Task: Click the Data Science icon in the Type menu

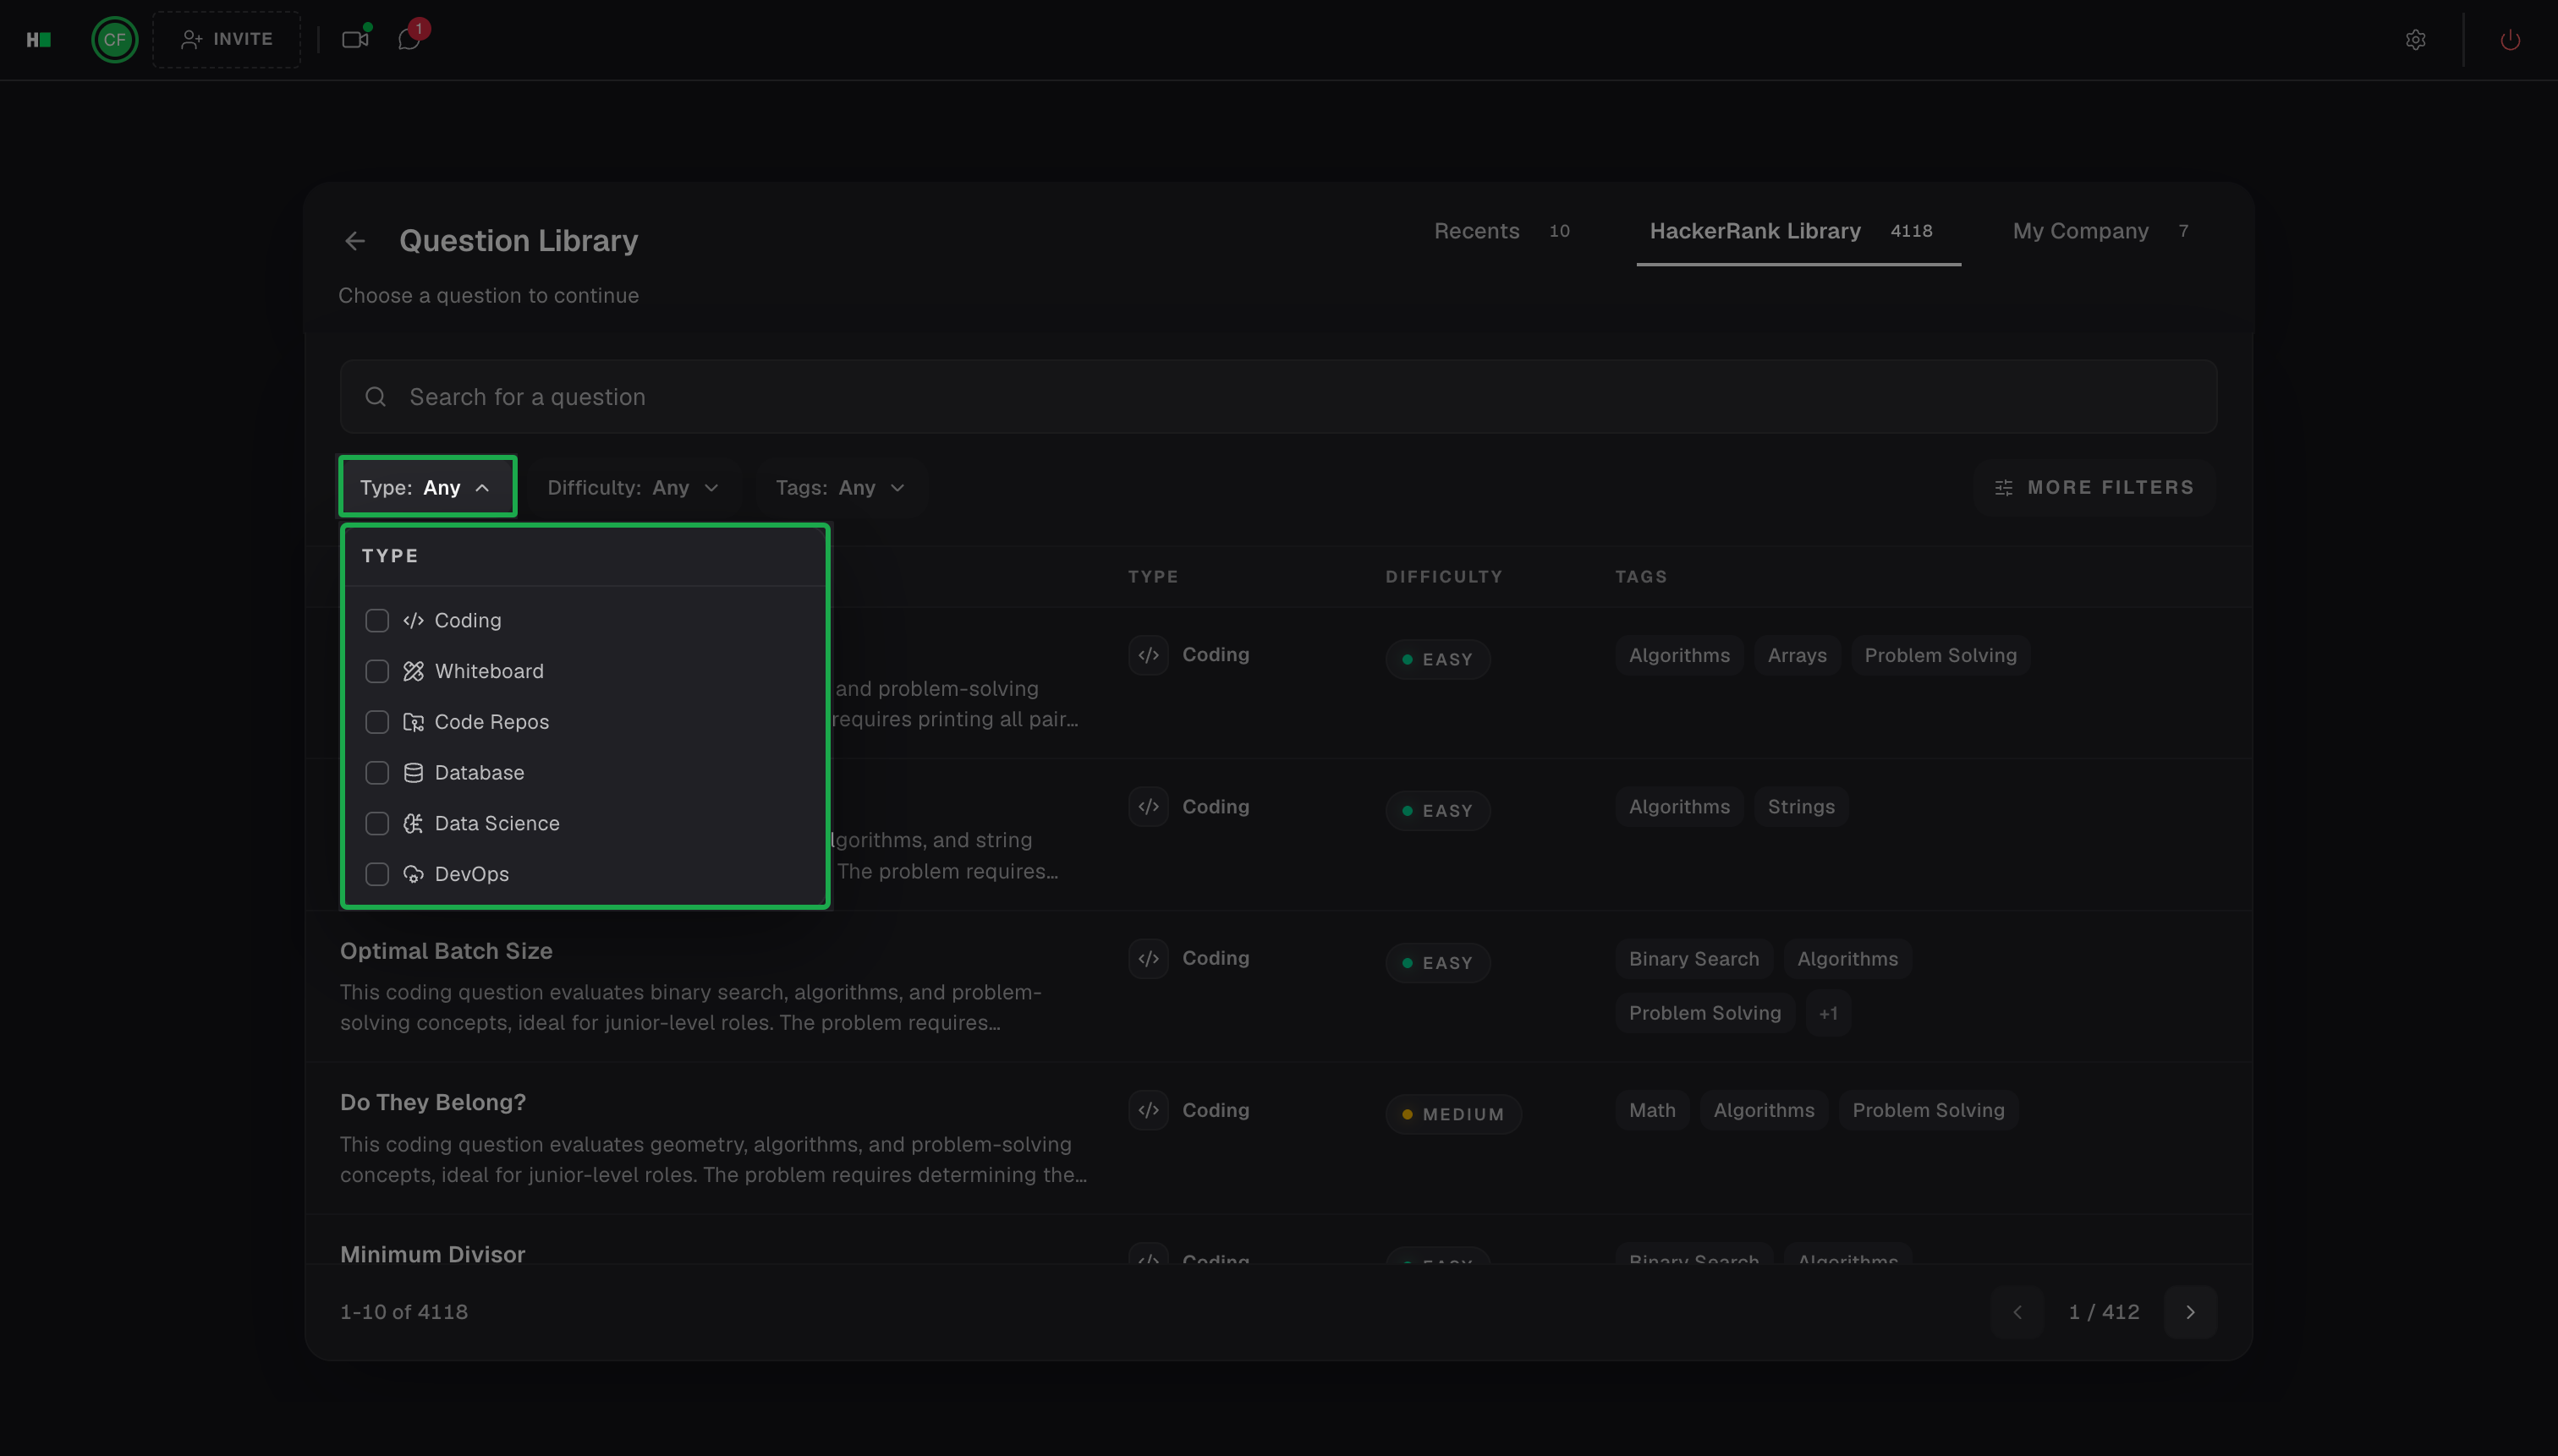Action: tap(413, 823)
